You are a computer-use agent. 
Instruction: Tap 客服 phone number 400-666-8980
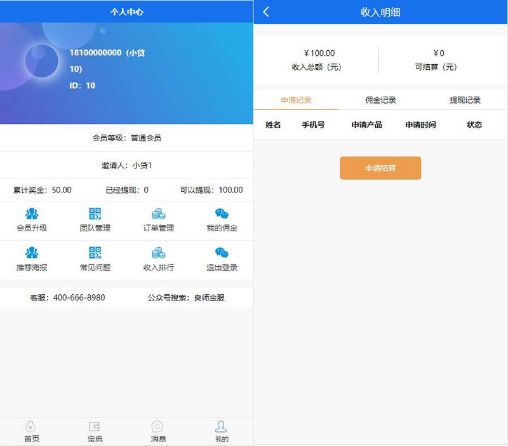point(79,297)
